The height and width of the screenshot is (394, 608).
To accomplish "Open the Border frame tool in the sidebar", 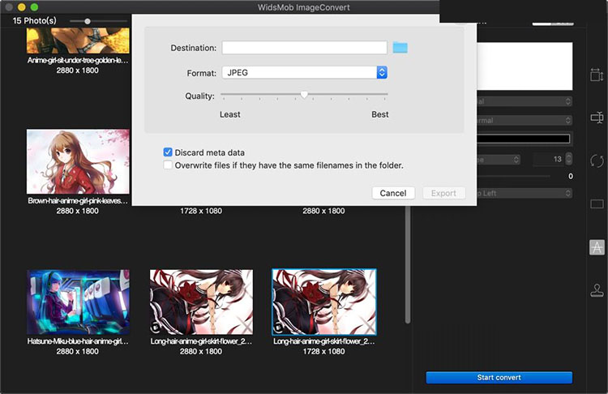I will [x=597, y=204].
